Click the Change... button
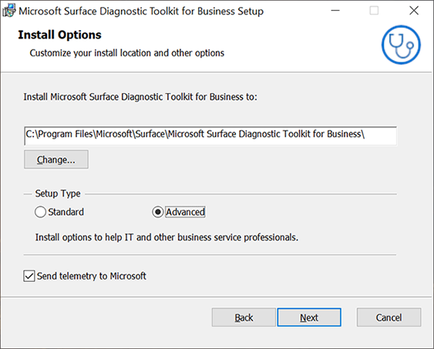Viewport: 434px width, 349px height. click(x=56, y=159)
